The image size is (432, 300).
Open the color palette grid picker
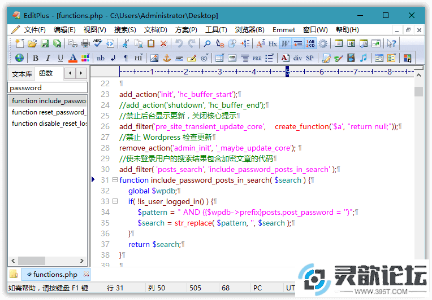click(x=85, y=58)
